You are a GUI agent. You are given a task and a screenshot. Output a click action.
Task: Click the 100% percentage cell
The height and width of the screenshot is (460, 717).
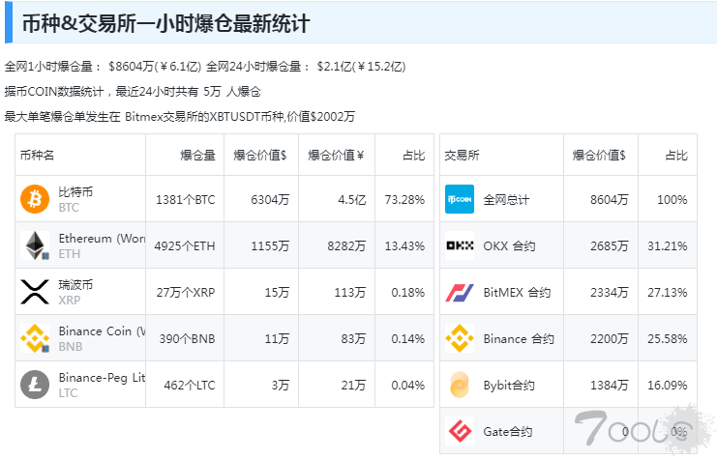[x=672, y=200]
